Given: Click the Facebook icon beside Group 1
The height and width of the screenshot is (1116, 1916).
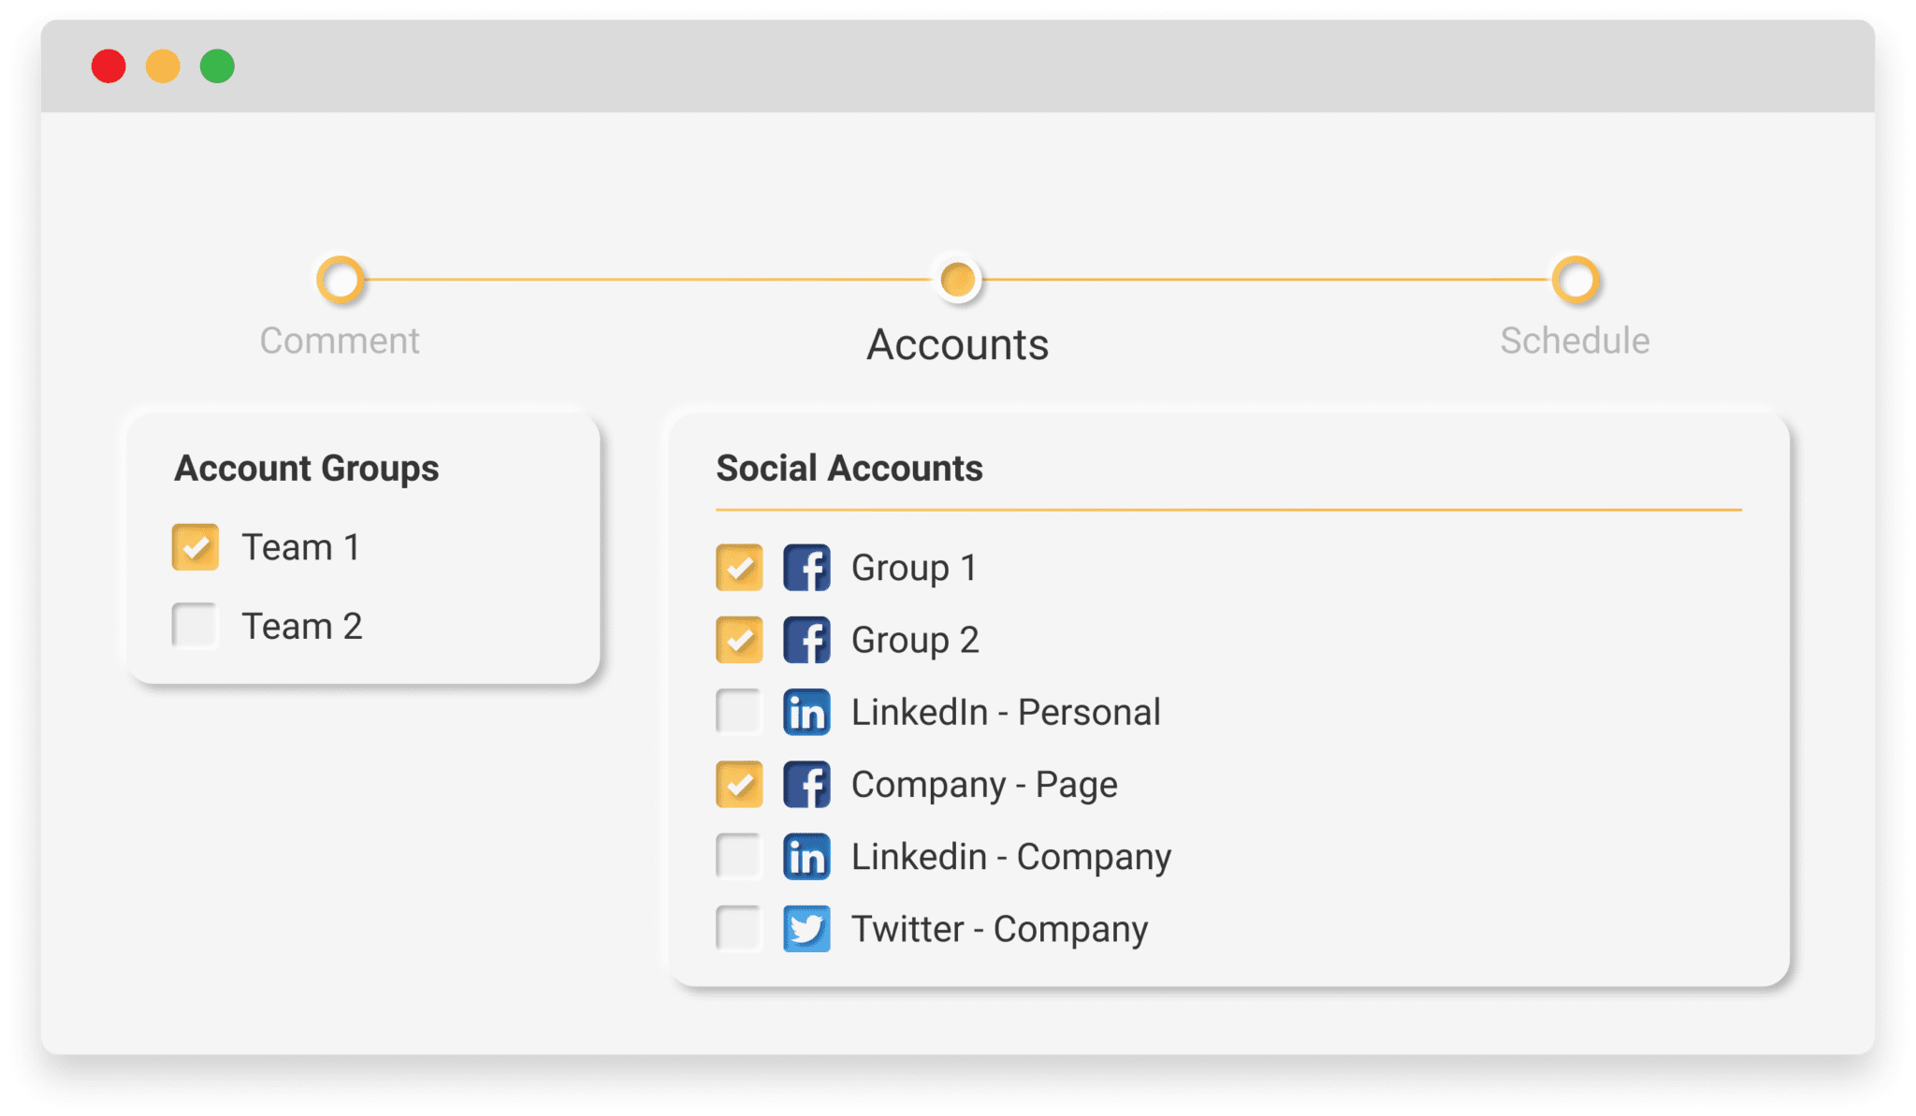Looking at the screenshot, I should [806, 567].
